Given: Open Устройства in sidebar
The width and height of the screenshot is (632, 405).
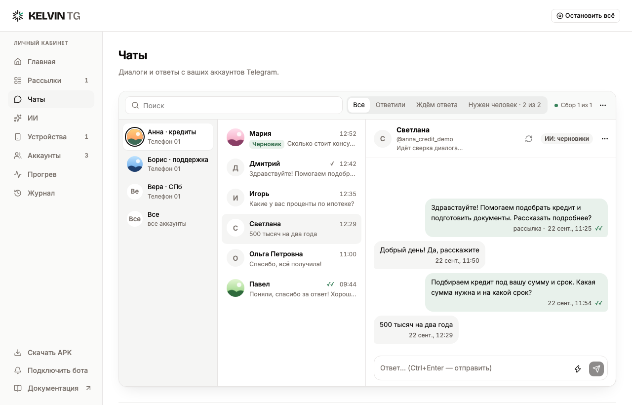Looking at the screenshot, I should (51, 137).
